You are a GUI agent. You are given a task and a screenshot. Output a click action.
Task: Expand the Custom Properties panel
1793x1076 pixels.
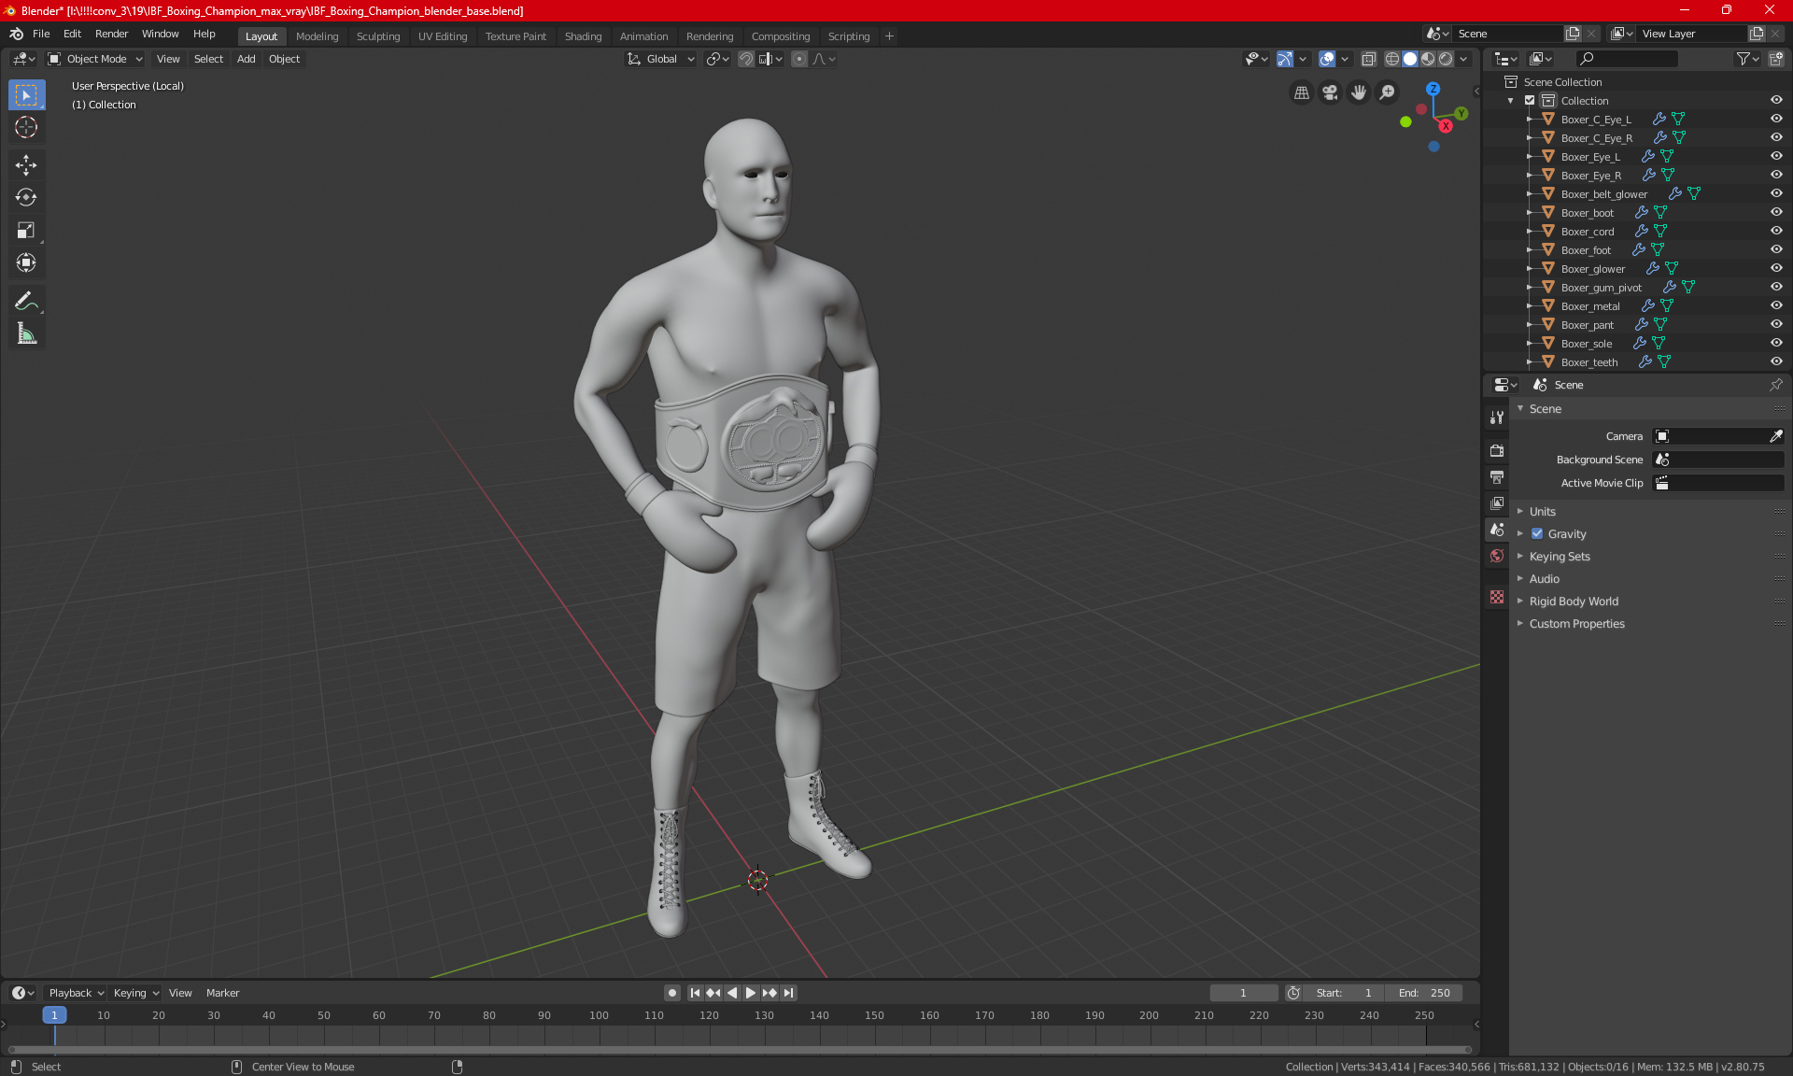coord(1576,624)
